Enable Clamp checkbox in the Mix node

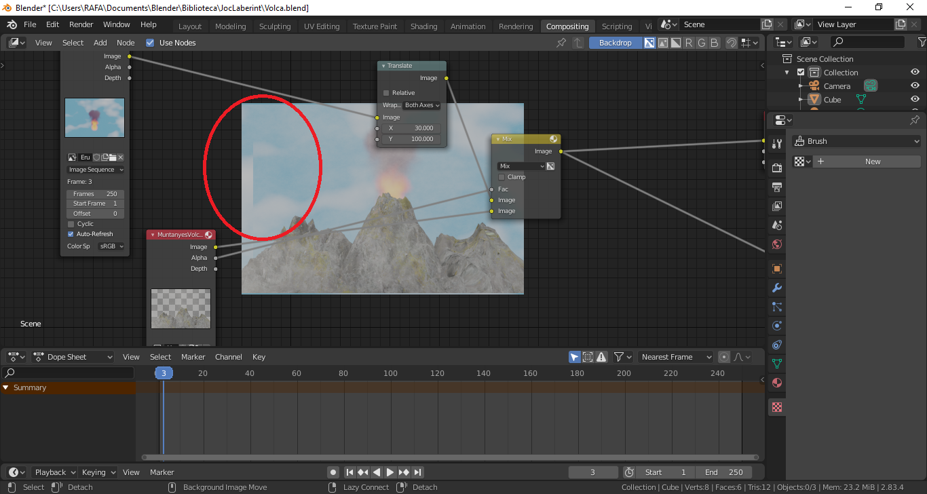tap(502, 177)
